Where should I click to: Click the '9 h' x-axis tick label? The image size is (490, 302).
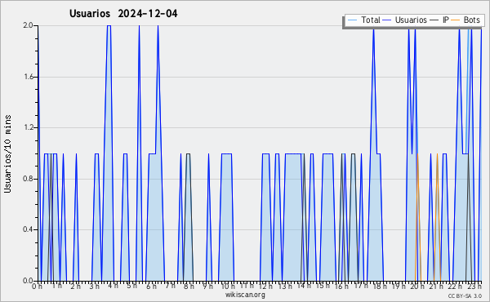coord(207,286)
